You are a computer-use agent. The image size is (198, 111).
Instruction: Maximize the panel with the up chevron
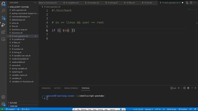[192, 88]
